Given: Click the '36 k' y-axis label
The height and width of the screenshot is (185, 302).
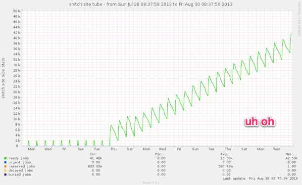Looking at the screenshot, I should pos(17,48).
